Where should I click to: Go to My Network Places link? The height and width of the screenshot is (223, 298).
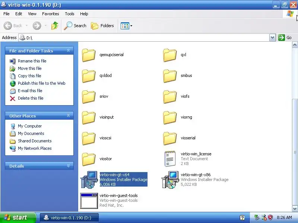click(x=31, y=148)
